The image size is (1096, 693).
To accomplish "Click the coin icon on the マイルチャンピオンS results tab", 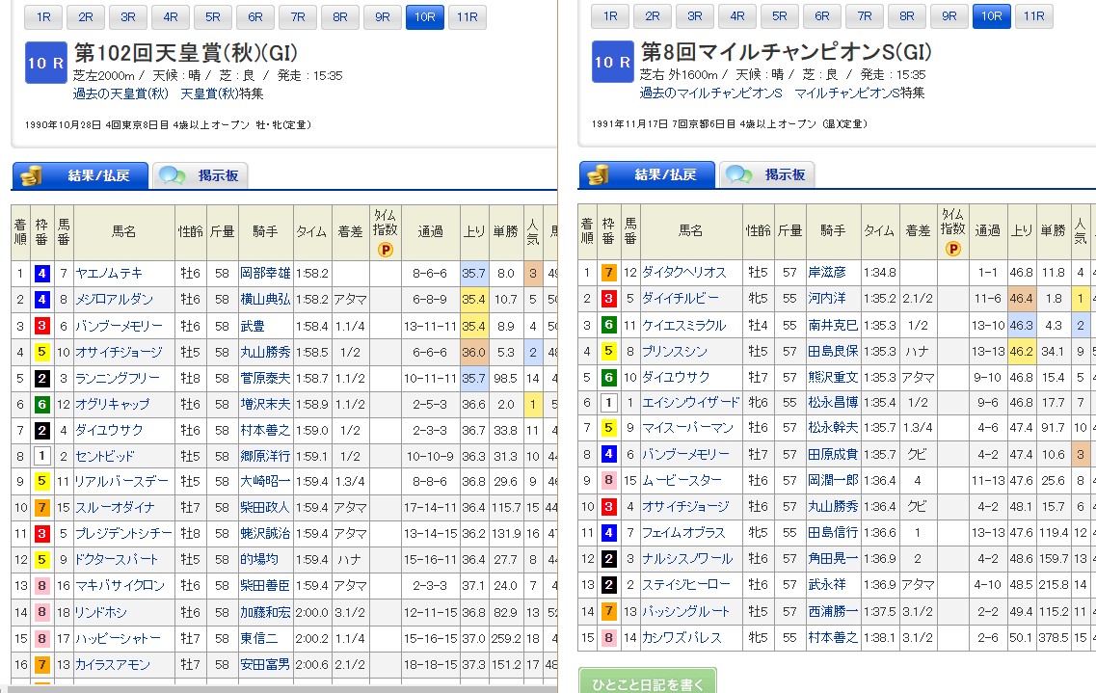I will 599,174.
